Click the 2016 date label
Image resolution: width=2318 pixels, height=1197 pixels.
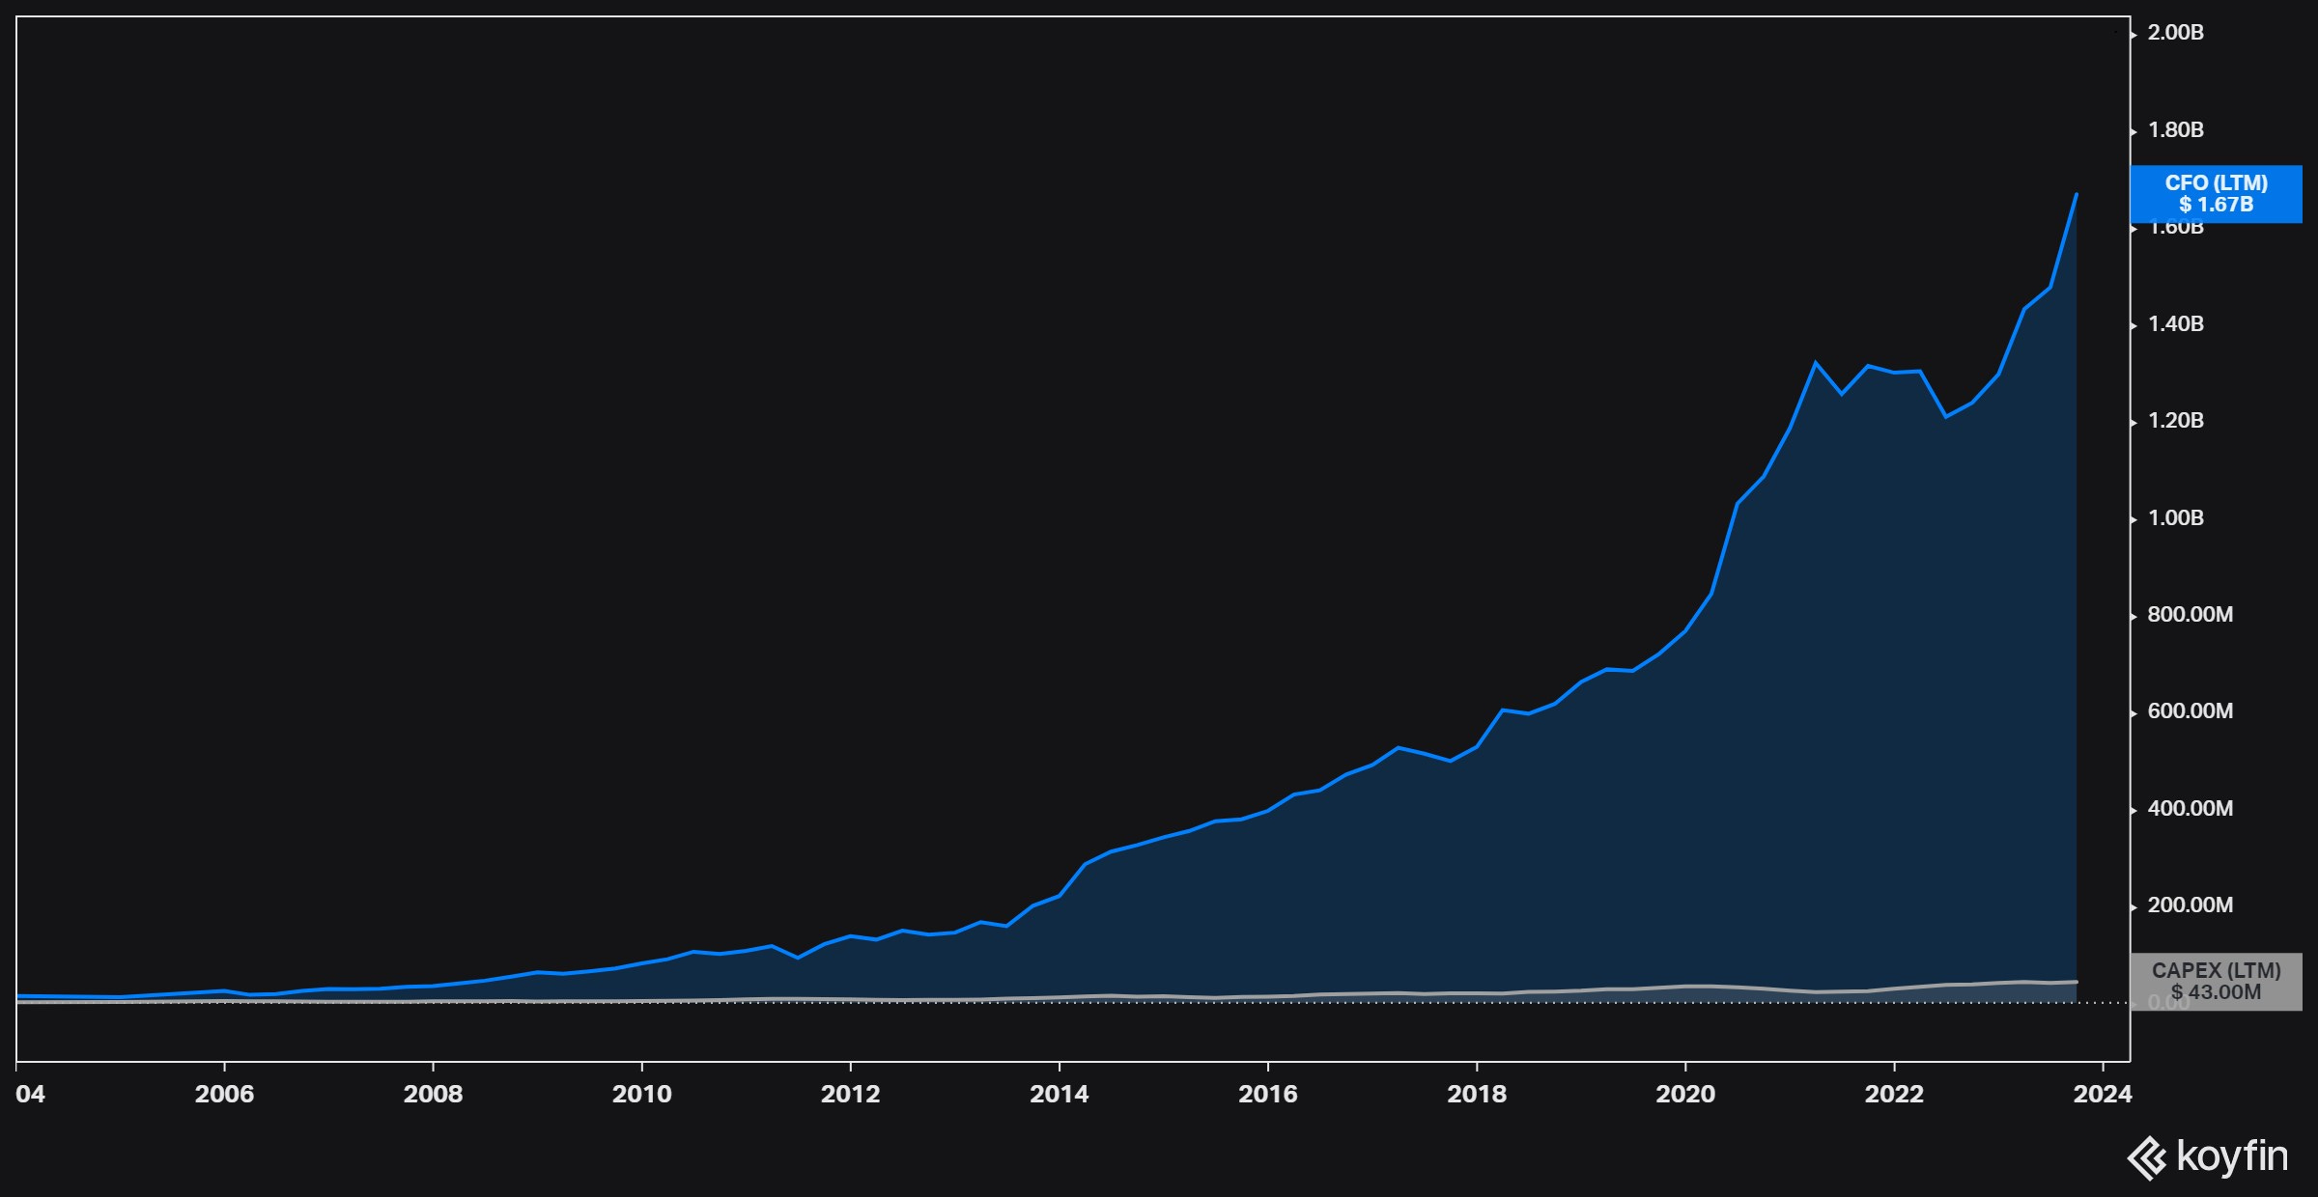[x=1267, y=1094]
